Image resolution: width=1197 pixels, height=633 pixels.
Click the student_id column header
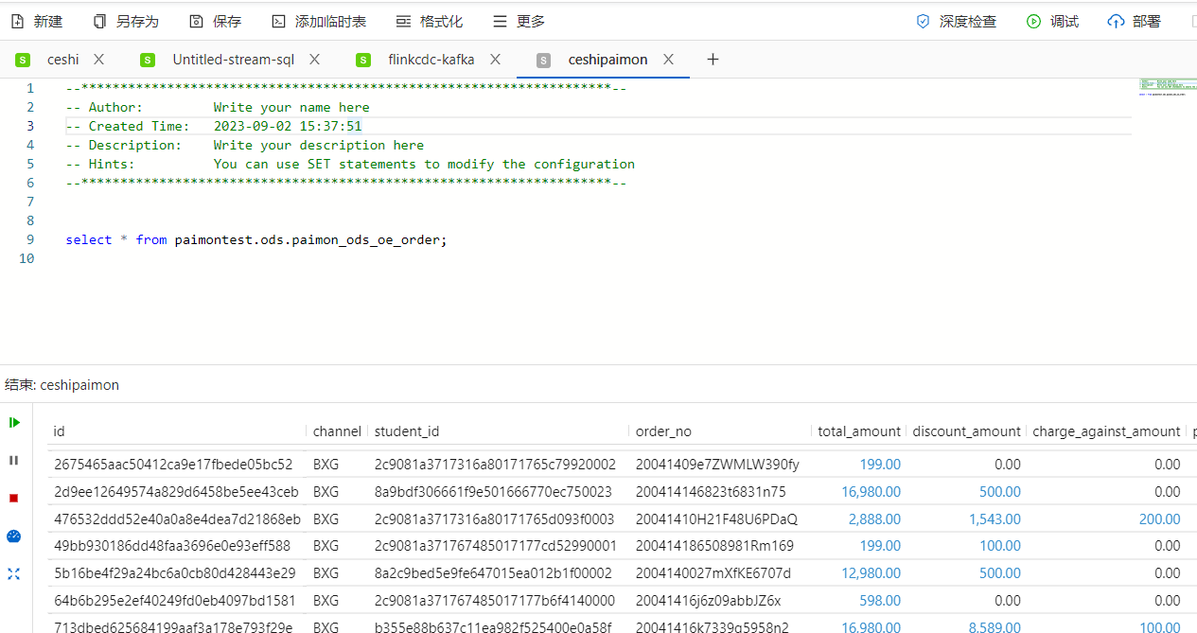407,431
